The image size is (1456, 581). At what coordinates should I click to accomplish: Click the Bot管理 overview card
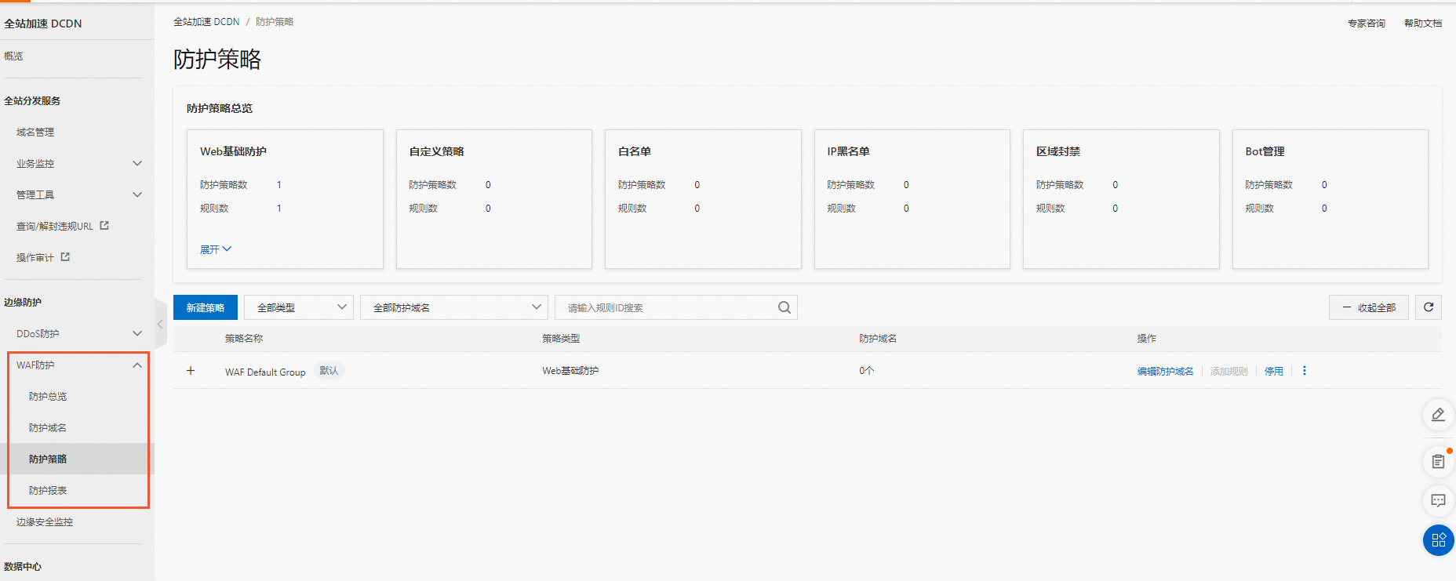point(1330,199)
